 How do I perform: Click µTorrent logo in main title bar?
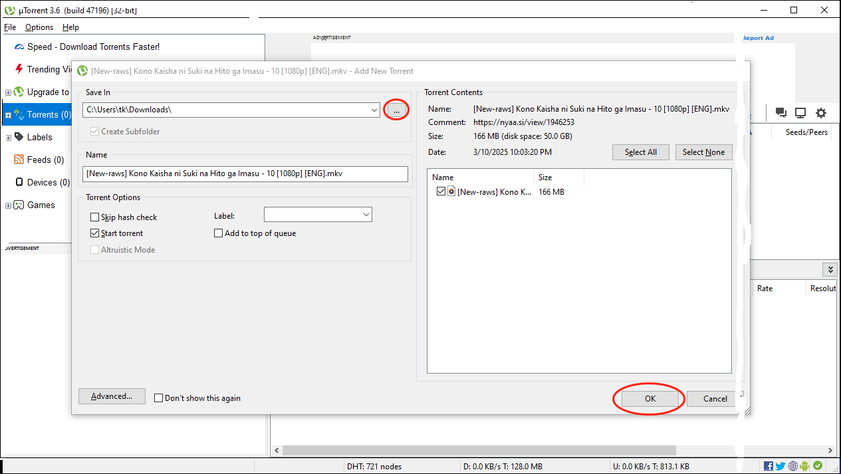coord(9,10)
